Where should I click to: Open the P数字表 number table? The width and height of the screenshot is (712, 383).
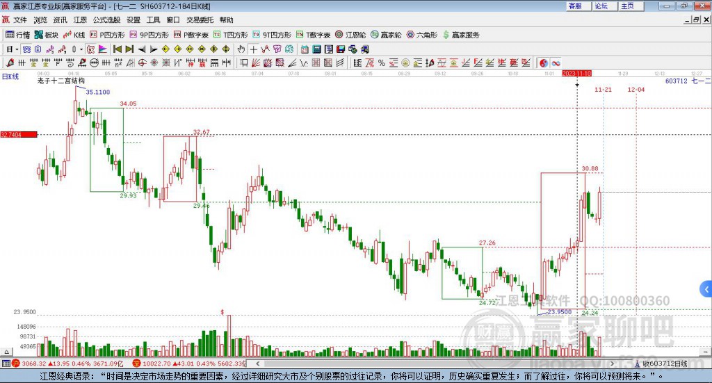[191, 35]
